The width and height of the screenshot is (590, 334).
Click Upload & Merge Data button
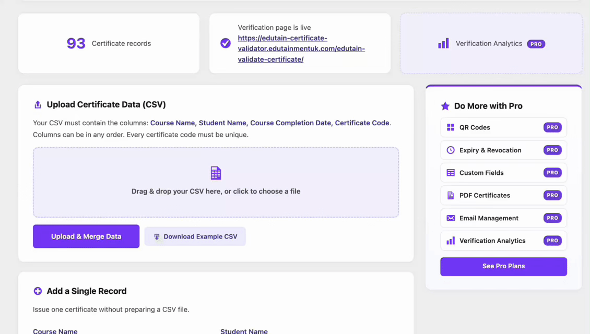coord(86,236)
